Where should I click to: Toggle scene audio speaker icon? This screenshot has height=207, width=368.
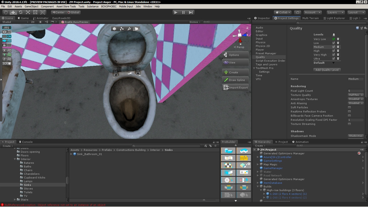click(46, 22)
